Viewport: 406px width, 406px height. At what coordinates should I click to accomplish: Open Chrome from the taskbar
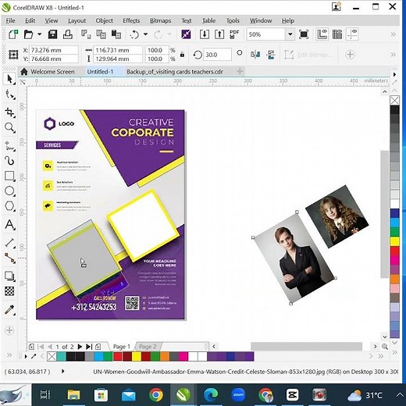[x=156, y=395]
